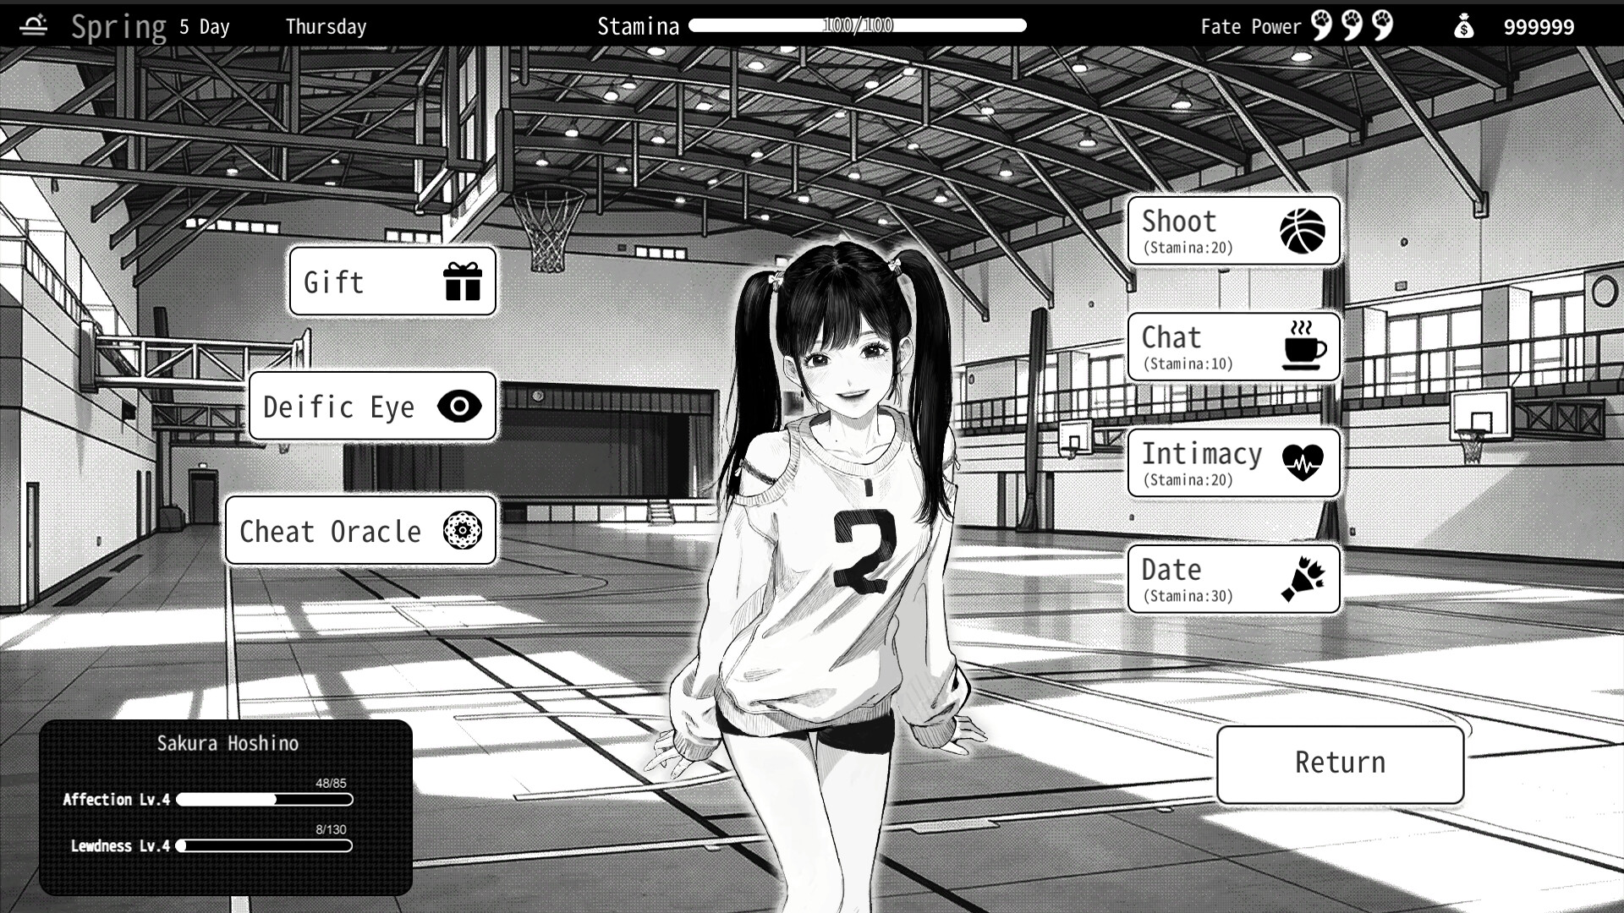Click the Cheat Oracle mandala icon
1624x913 pixels.
[463, 530]
